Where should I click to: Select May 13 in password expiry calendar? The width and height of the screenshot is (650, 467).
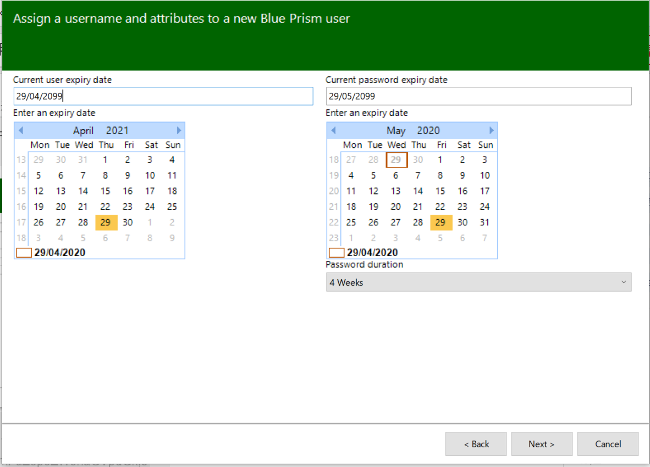coord(396,191)
